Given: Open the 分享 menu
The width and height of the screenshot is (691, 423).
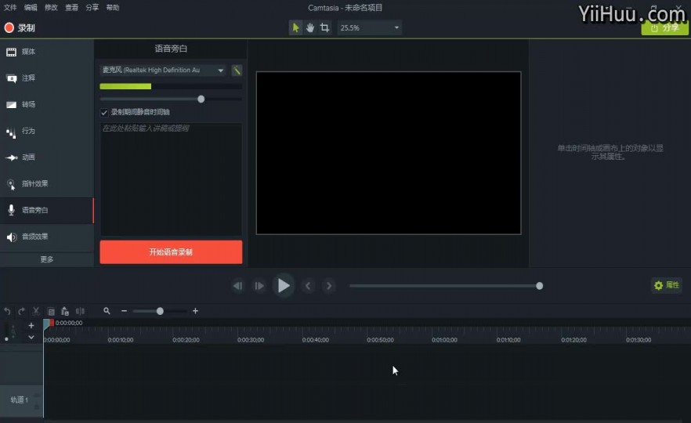Looking at the screenshot, I should [x=92, y=8].
